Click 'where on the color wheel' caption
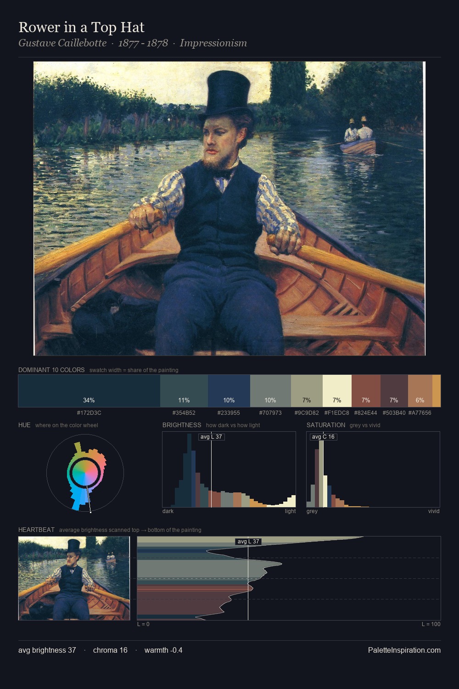 [x=67, y=425]
